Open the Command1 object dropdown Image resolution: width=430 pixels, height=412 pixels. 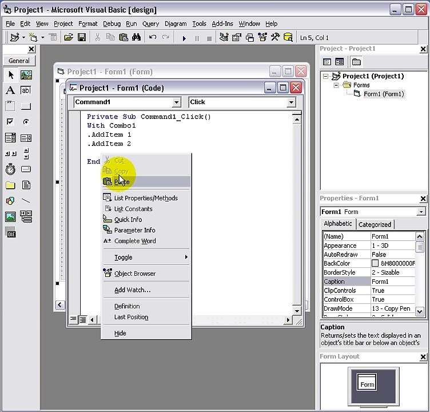(177, 102)
